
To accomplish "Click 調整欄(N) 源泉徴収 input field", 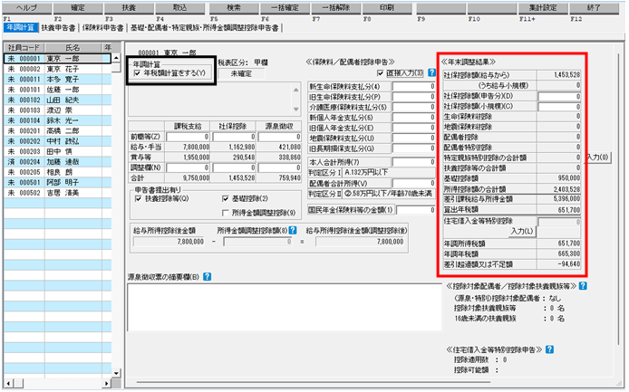I will 279,167.
